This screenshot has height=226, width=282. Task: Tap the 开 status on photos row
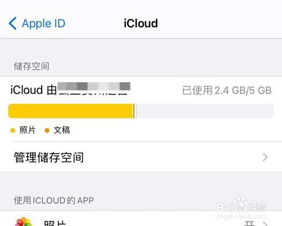click(x=250, y=224)
